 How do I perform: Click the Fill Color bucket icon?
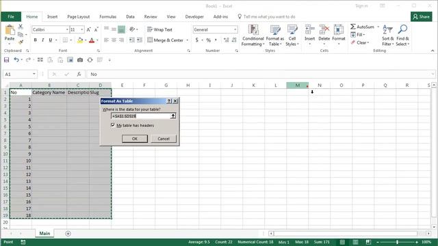coord(80,40)
